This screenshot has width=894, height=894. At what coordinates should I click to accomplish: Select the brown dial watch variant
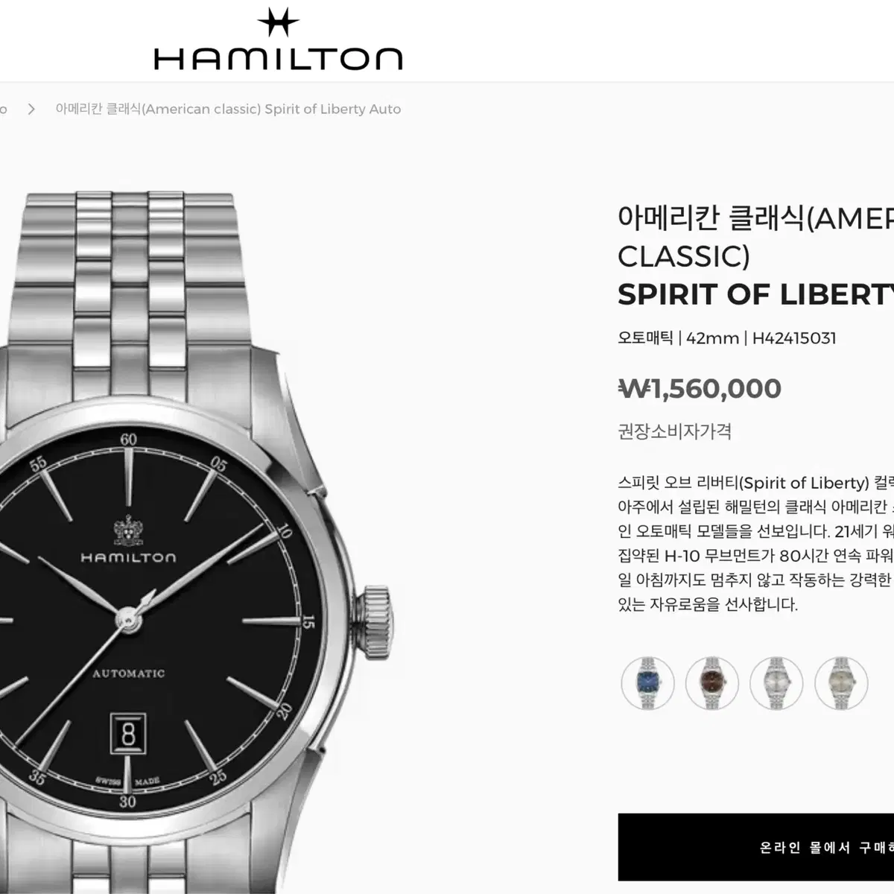pyautogui.click(x=712, y=682)
